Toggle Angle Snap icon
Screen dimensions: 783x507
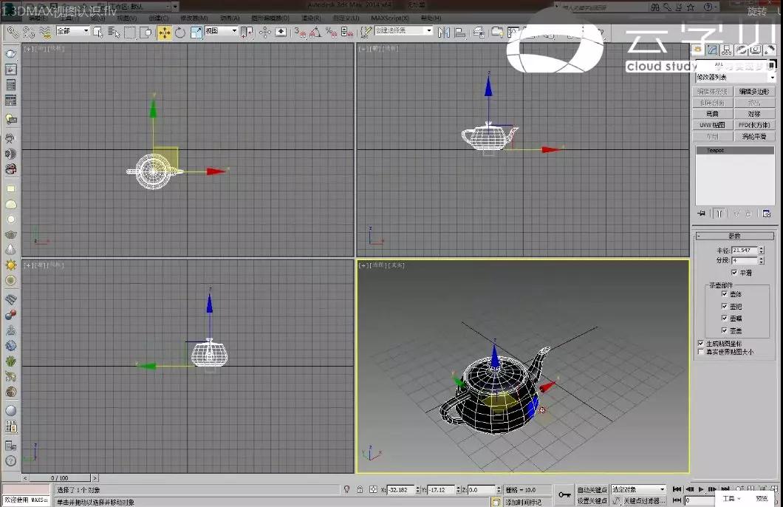tap(315, 33)
